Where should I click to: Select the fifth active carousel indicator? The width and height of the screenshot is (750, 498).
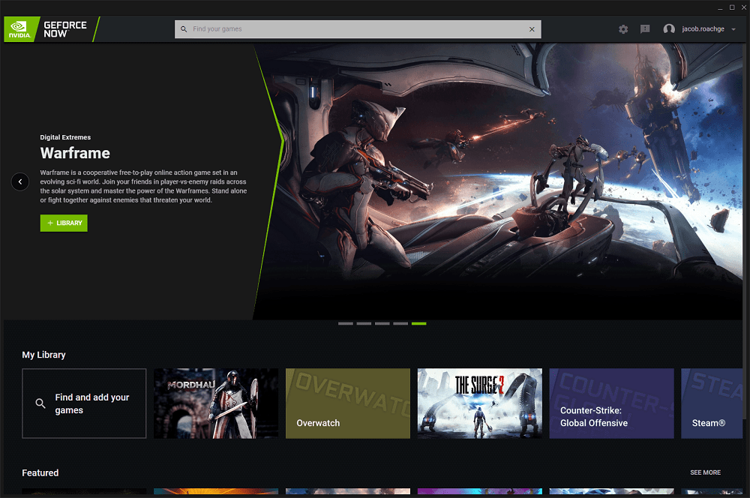coord(419,324)
